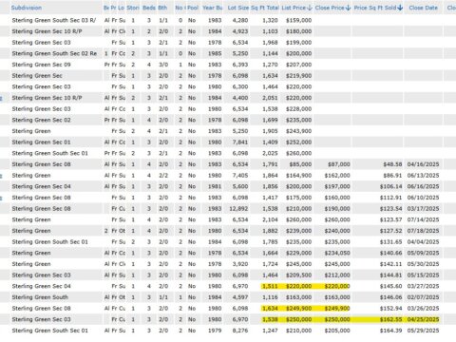The image size is (456, 342).
Task: Click the $85,000 list price cell
Action: coord(300,164)
